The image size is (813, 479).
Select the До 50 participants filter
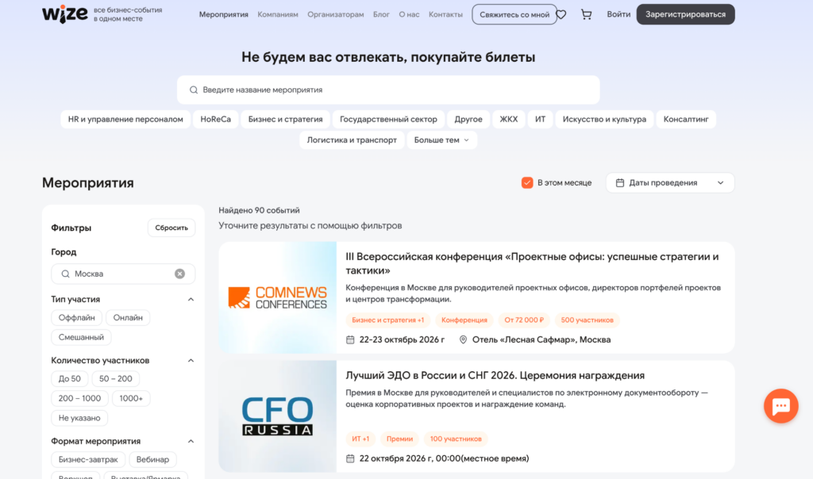click(x=70, y=379)
